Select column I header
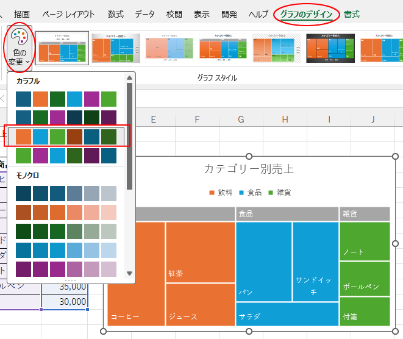This screenshot has height=339, width=403. [x=329, y=120]
